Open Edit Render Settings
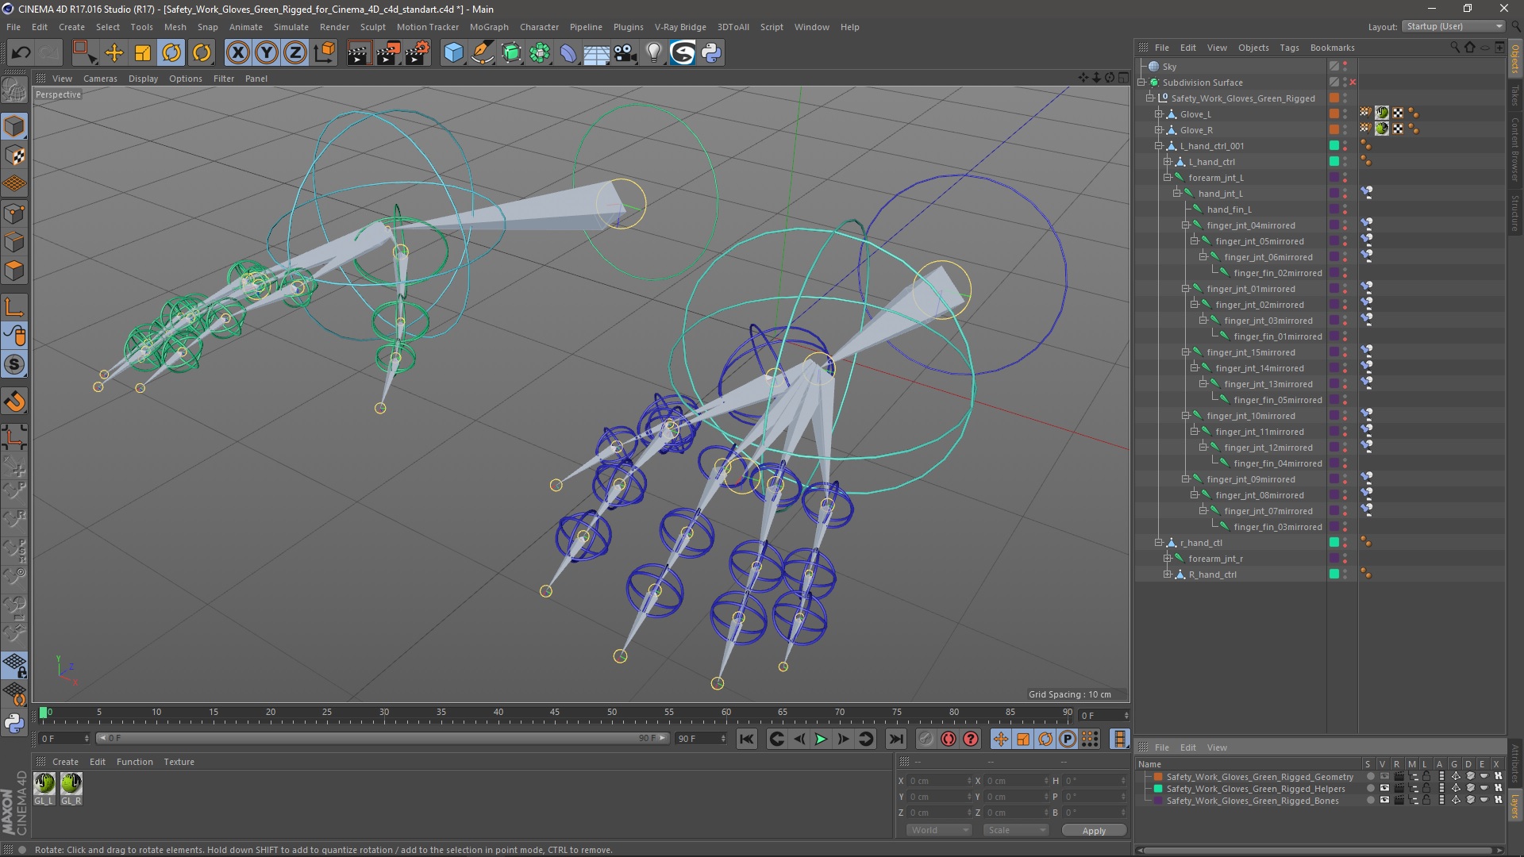Image resolution: width=1524 pixels, height=857 pixels. coord(418,53)
